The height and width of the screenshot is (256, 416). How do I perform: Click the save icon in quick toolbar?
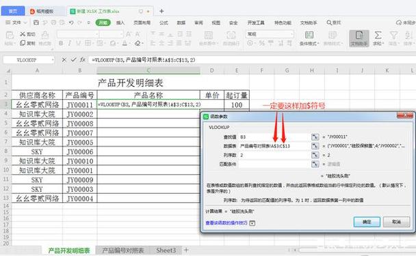[36, 23]
